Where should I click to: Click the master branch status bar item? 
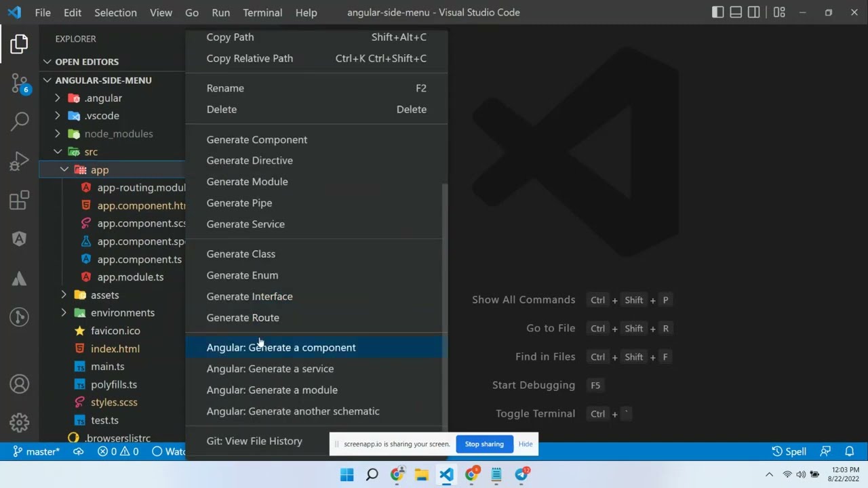[36, 451]
